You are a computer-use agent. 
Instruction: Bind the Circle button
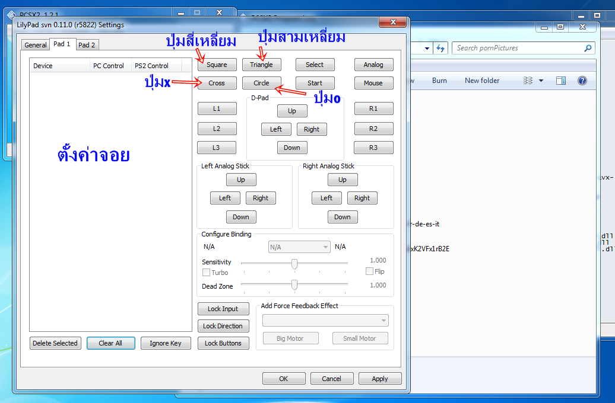(261, 83)
